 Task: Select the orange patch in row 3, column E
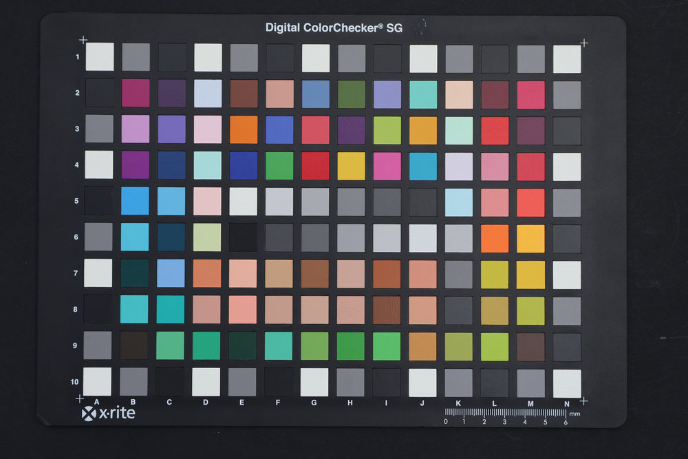(244, 129)
